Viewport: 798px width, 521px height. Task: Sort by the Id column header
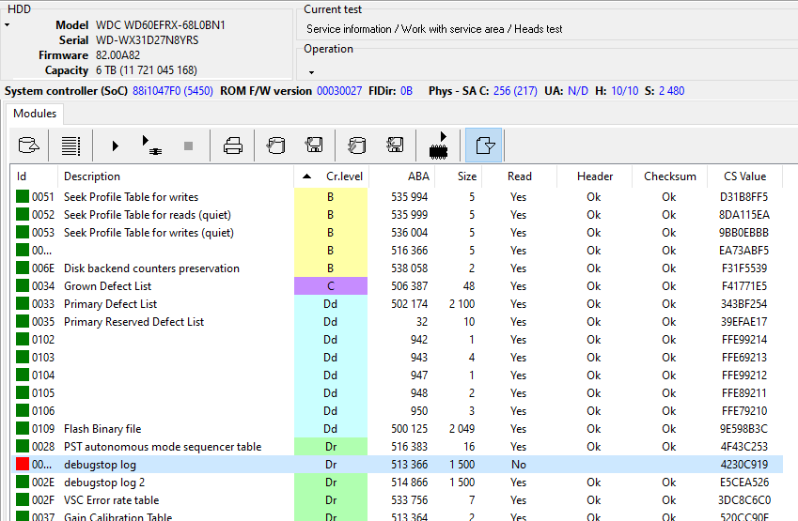pos(34,176)
